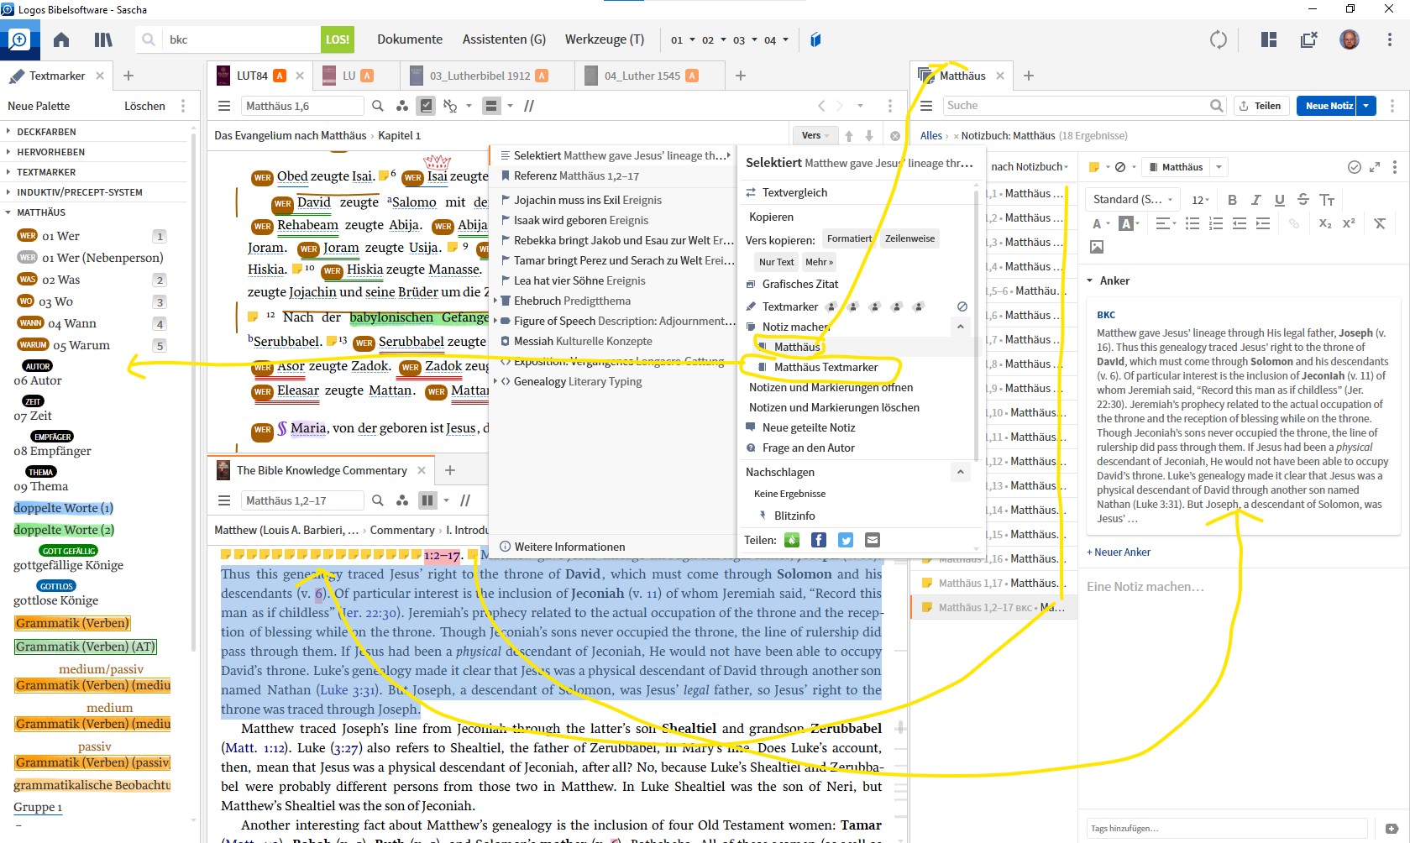Screen dimensions: 1410x843
Task: Click no-highlight eraser icon in Textmarker row
Action: (x=962, y=306)
